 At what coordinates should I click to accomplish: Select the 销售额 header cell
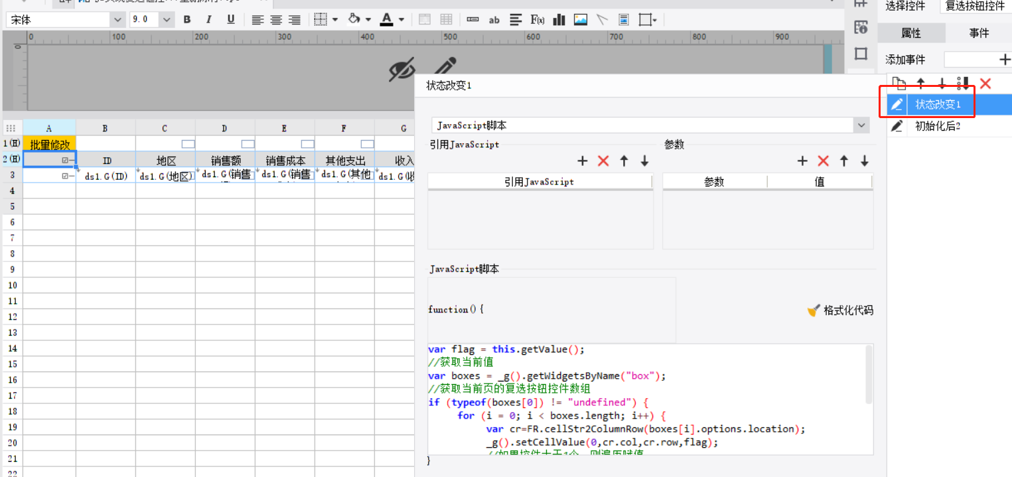[225, 160]
